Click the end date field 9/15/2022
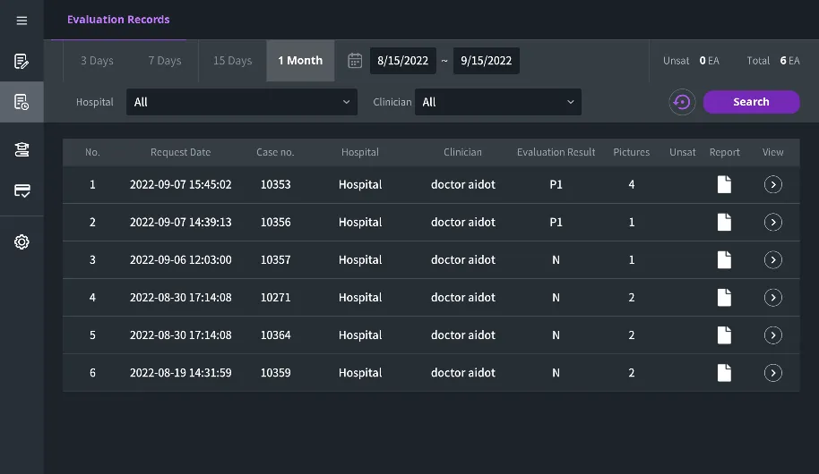Viewport: 819px width, 474px height. coord(486,61)
